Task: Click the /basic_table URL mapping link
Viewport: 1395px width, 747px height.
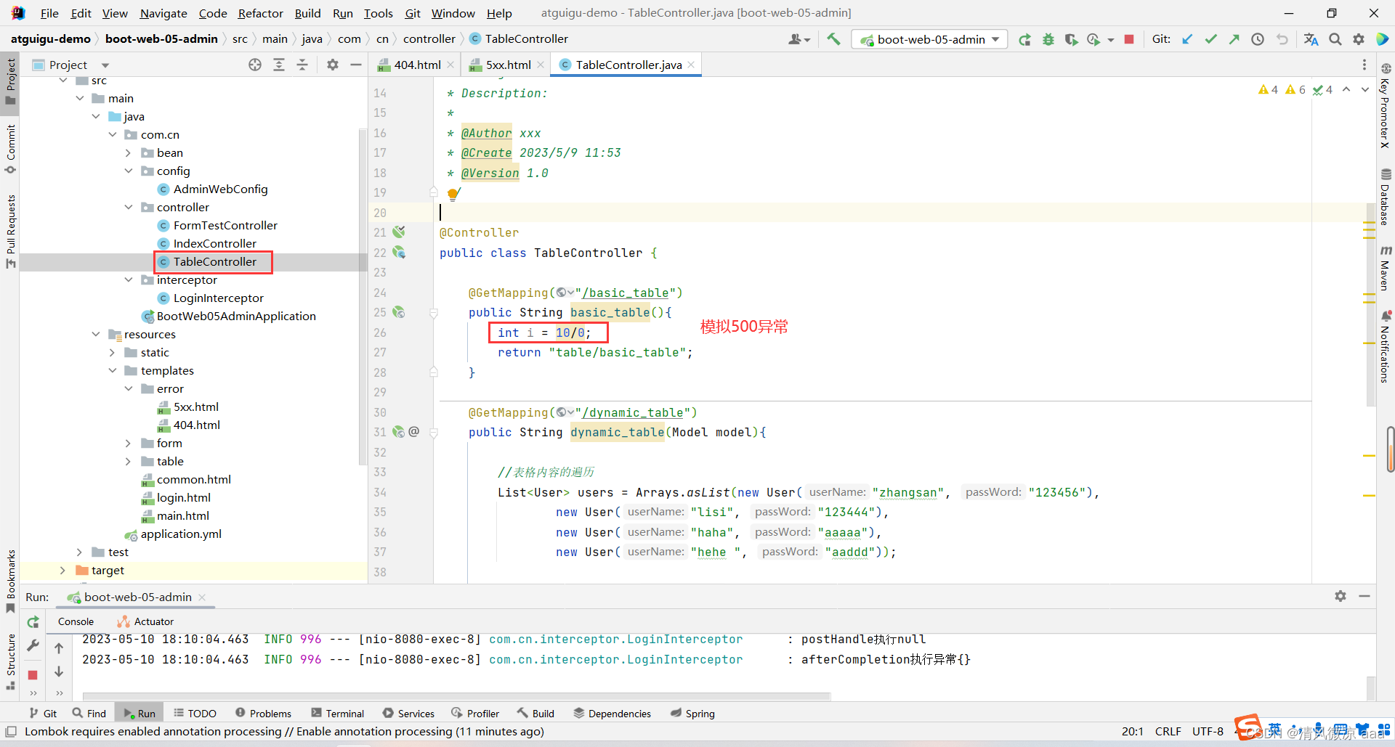Action: (625, 293)
